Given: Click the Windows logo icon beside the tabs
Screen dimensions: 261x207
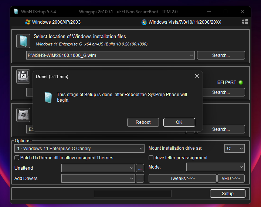Looking at the screenshot, I should (x=245, y=22).
